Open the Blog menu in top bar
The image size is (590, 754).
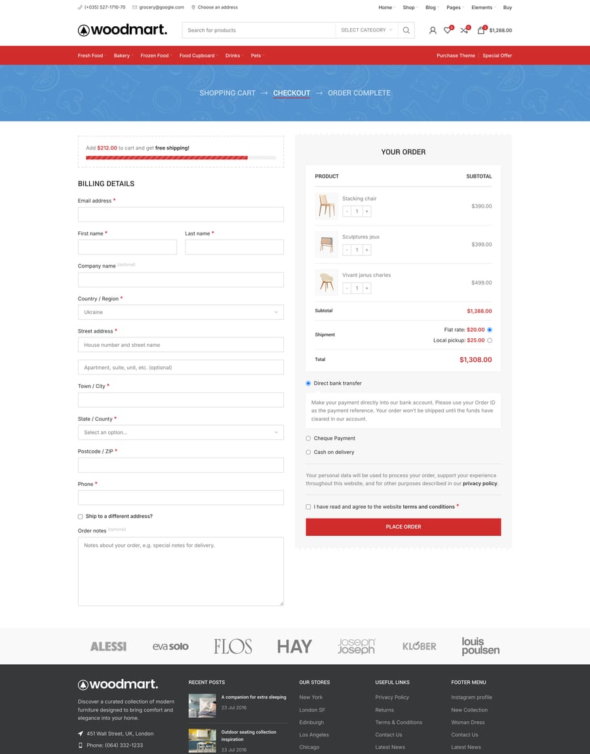click(432, 8)
